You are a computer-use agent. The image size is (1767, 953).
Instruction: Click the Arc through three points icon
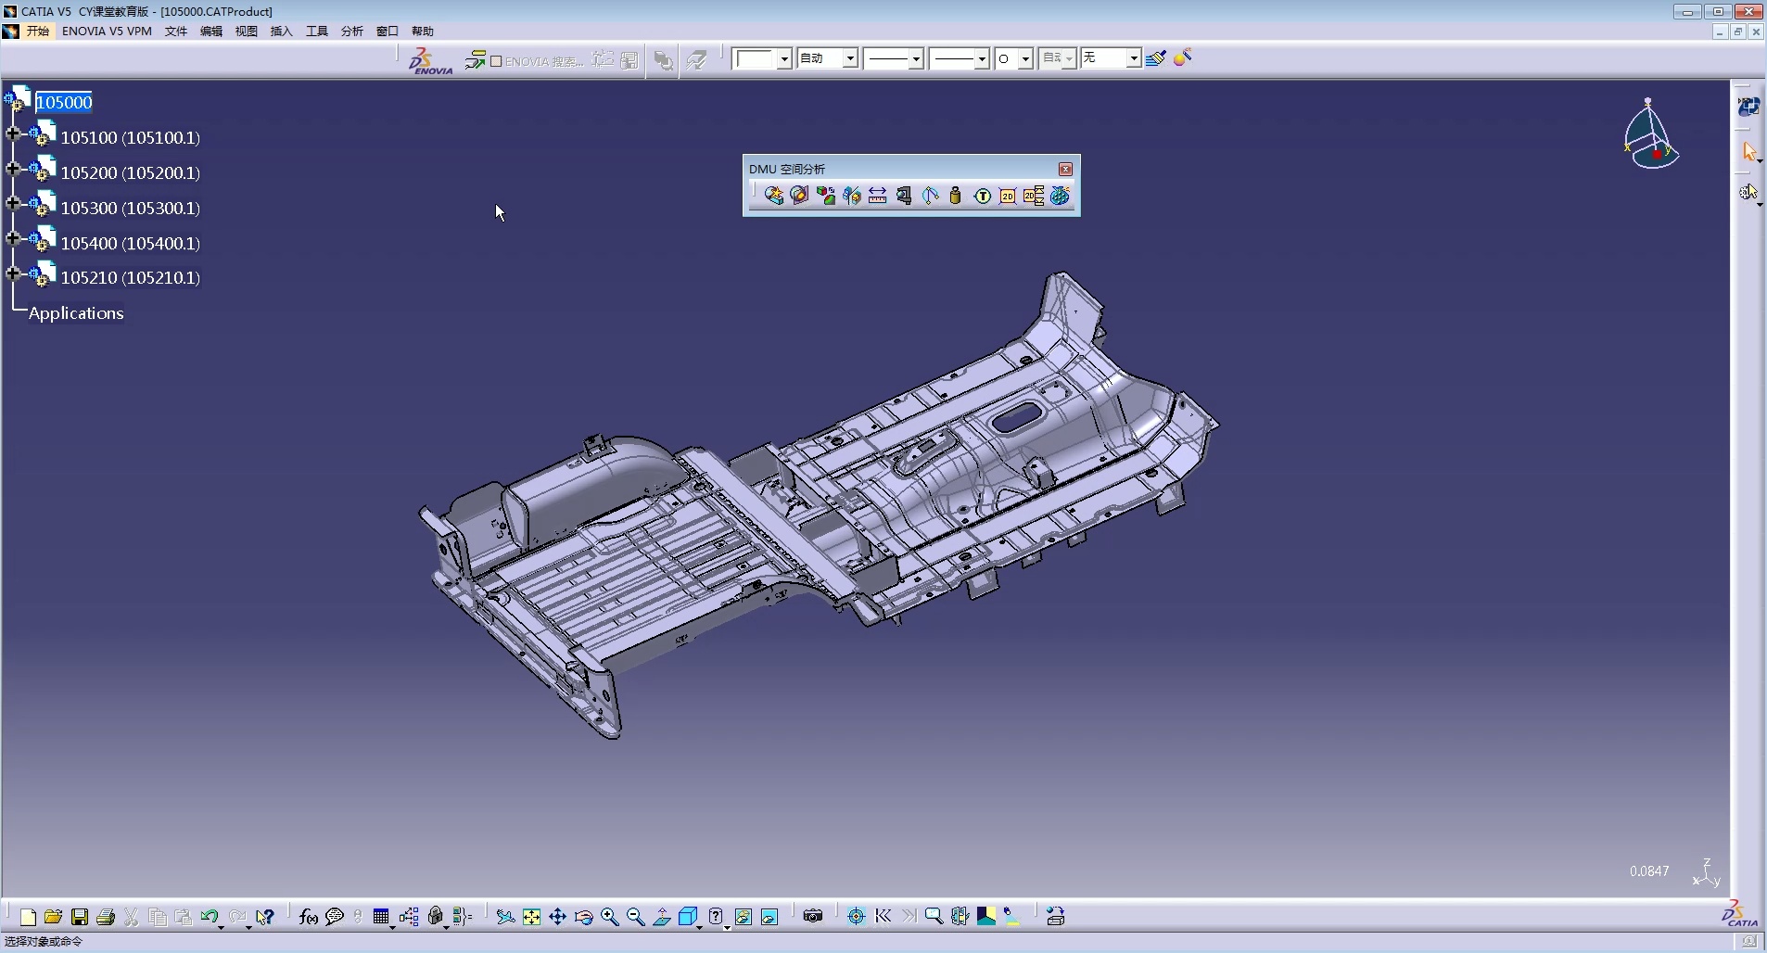tap(931, 196)
